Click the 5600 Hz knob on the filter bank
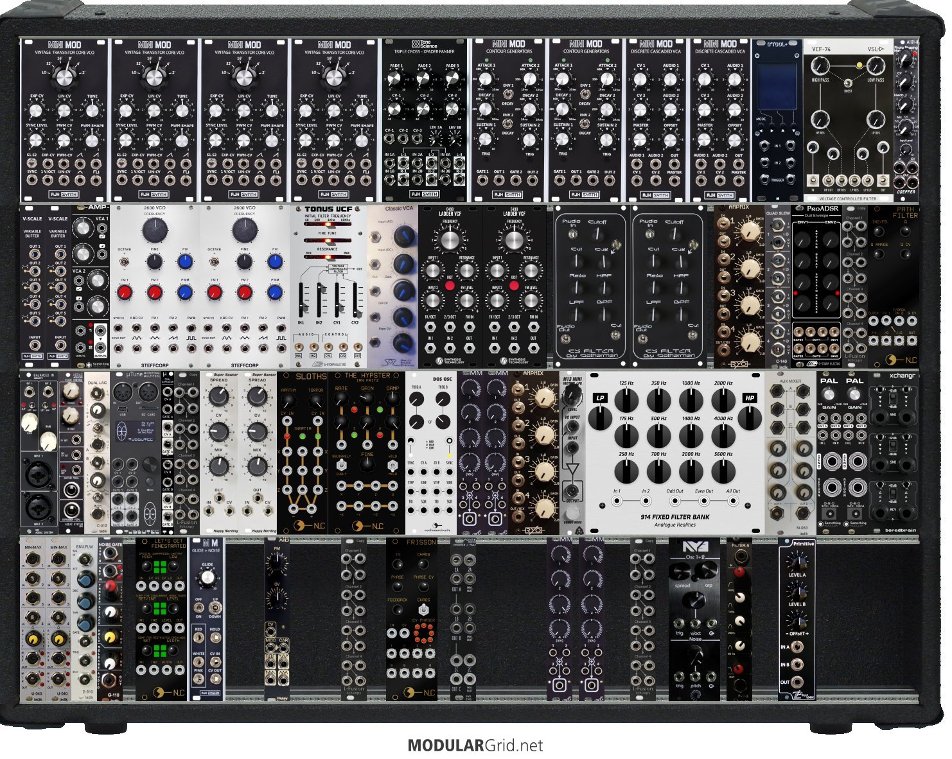 click(723, 472)
